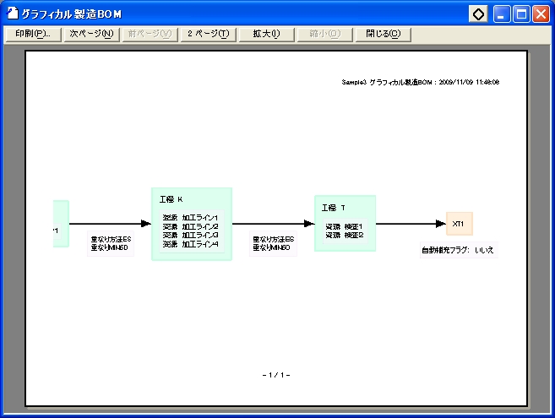Select the 工程 T process box title
Viewport: 555px width, 418px height.
(x=333, y=208)
